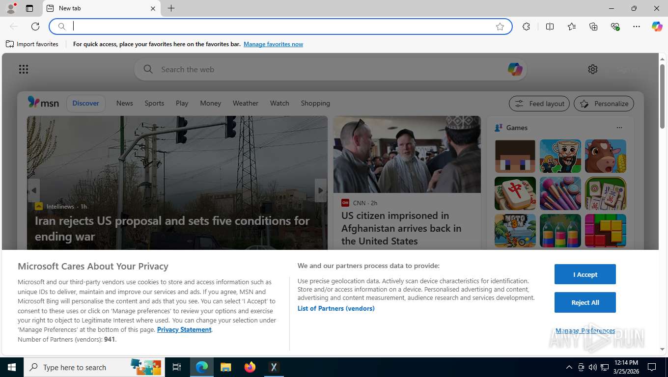The height and width of the screenshot is (377, 668).
Task: Open Browser essentials heart icon
Action: pyautogui.click(x=615, y=27)
